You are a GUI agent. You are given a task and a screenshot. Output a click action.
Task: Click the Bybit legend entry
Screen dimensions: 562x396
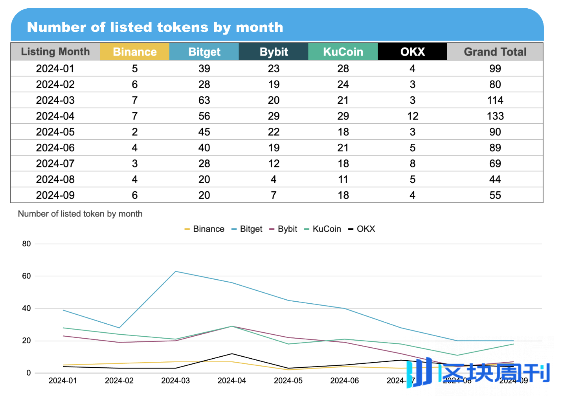pos(283,229)
